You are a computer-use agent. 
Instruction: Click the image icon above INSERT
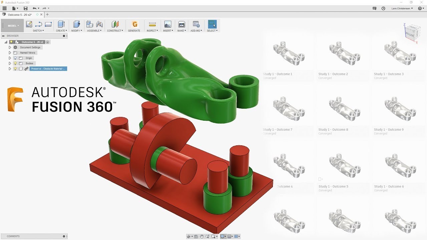click(x=168, y=24)
